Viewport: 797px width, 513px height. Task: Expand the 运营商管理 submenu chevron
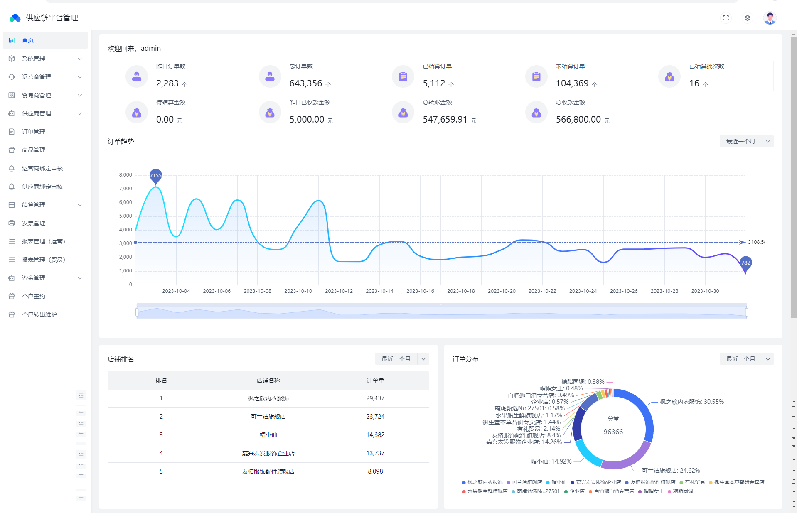tap(80, 77)
